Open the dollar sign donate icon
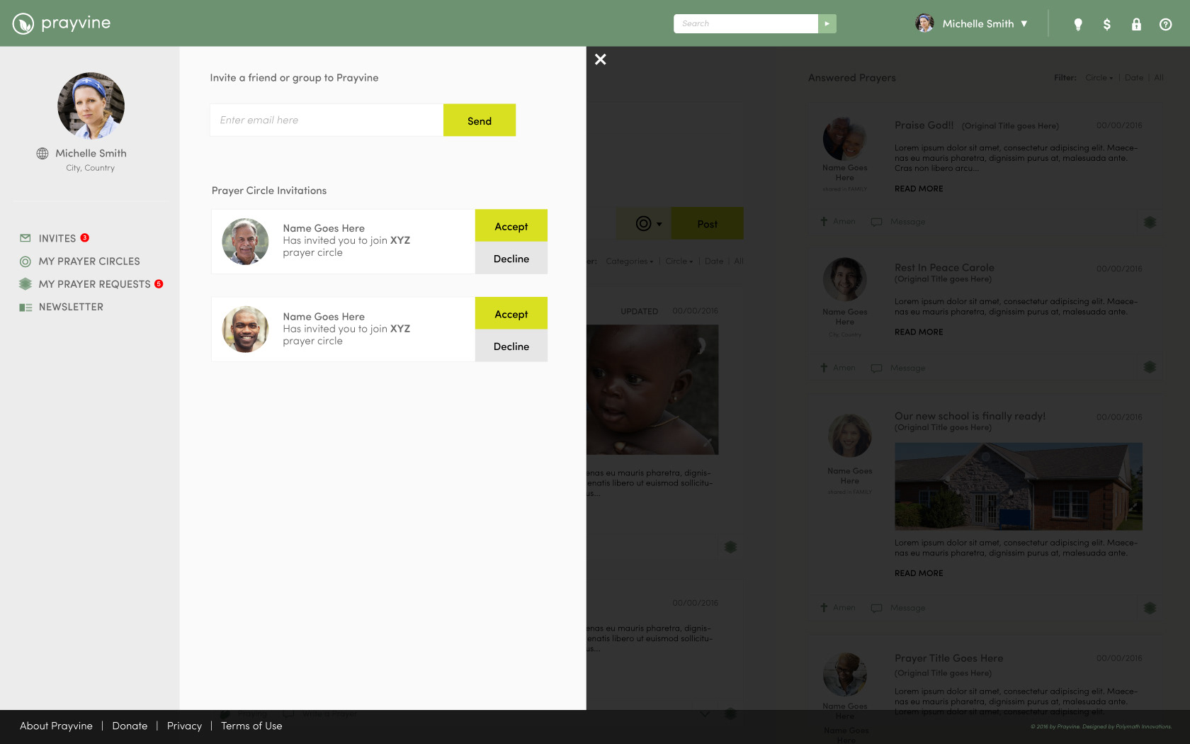1190x744 pixels. click(1106, 24)
